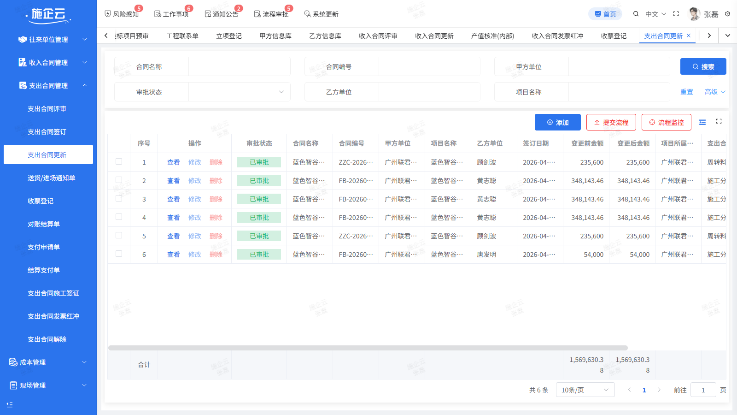Click the 重置 reset link
737x415 pixels.
(687, 92)
